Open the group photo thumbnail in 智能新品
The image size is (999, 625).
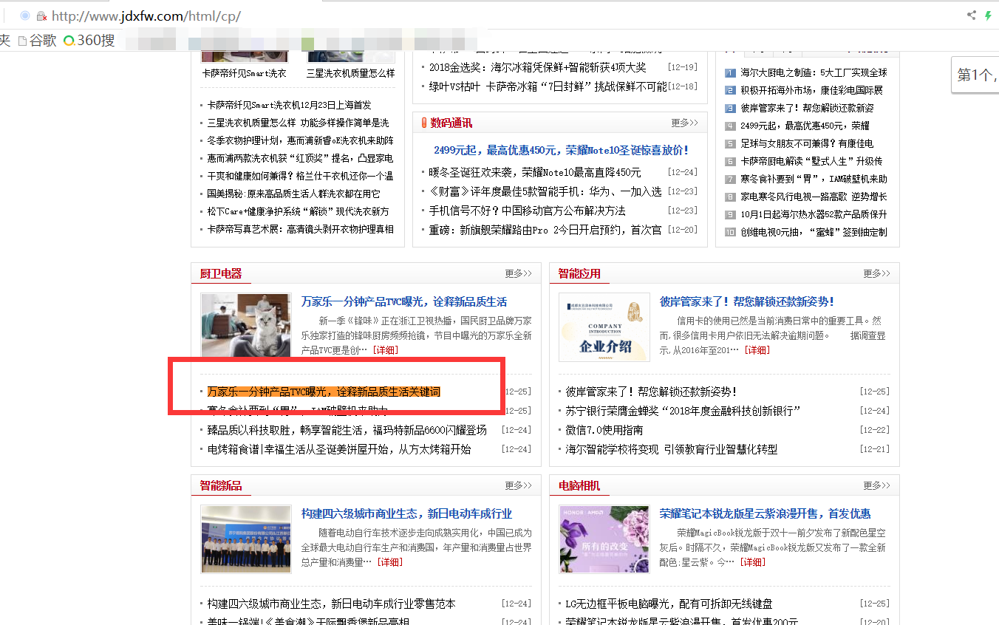pyautogui.click(x=246, y=539)
